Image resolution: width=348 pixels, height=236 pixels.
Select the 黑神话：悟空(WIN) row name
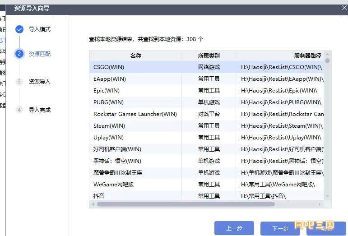point(117,161)
